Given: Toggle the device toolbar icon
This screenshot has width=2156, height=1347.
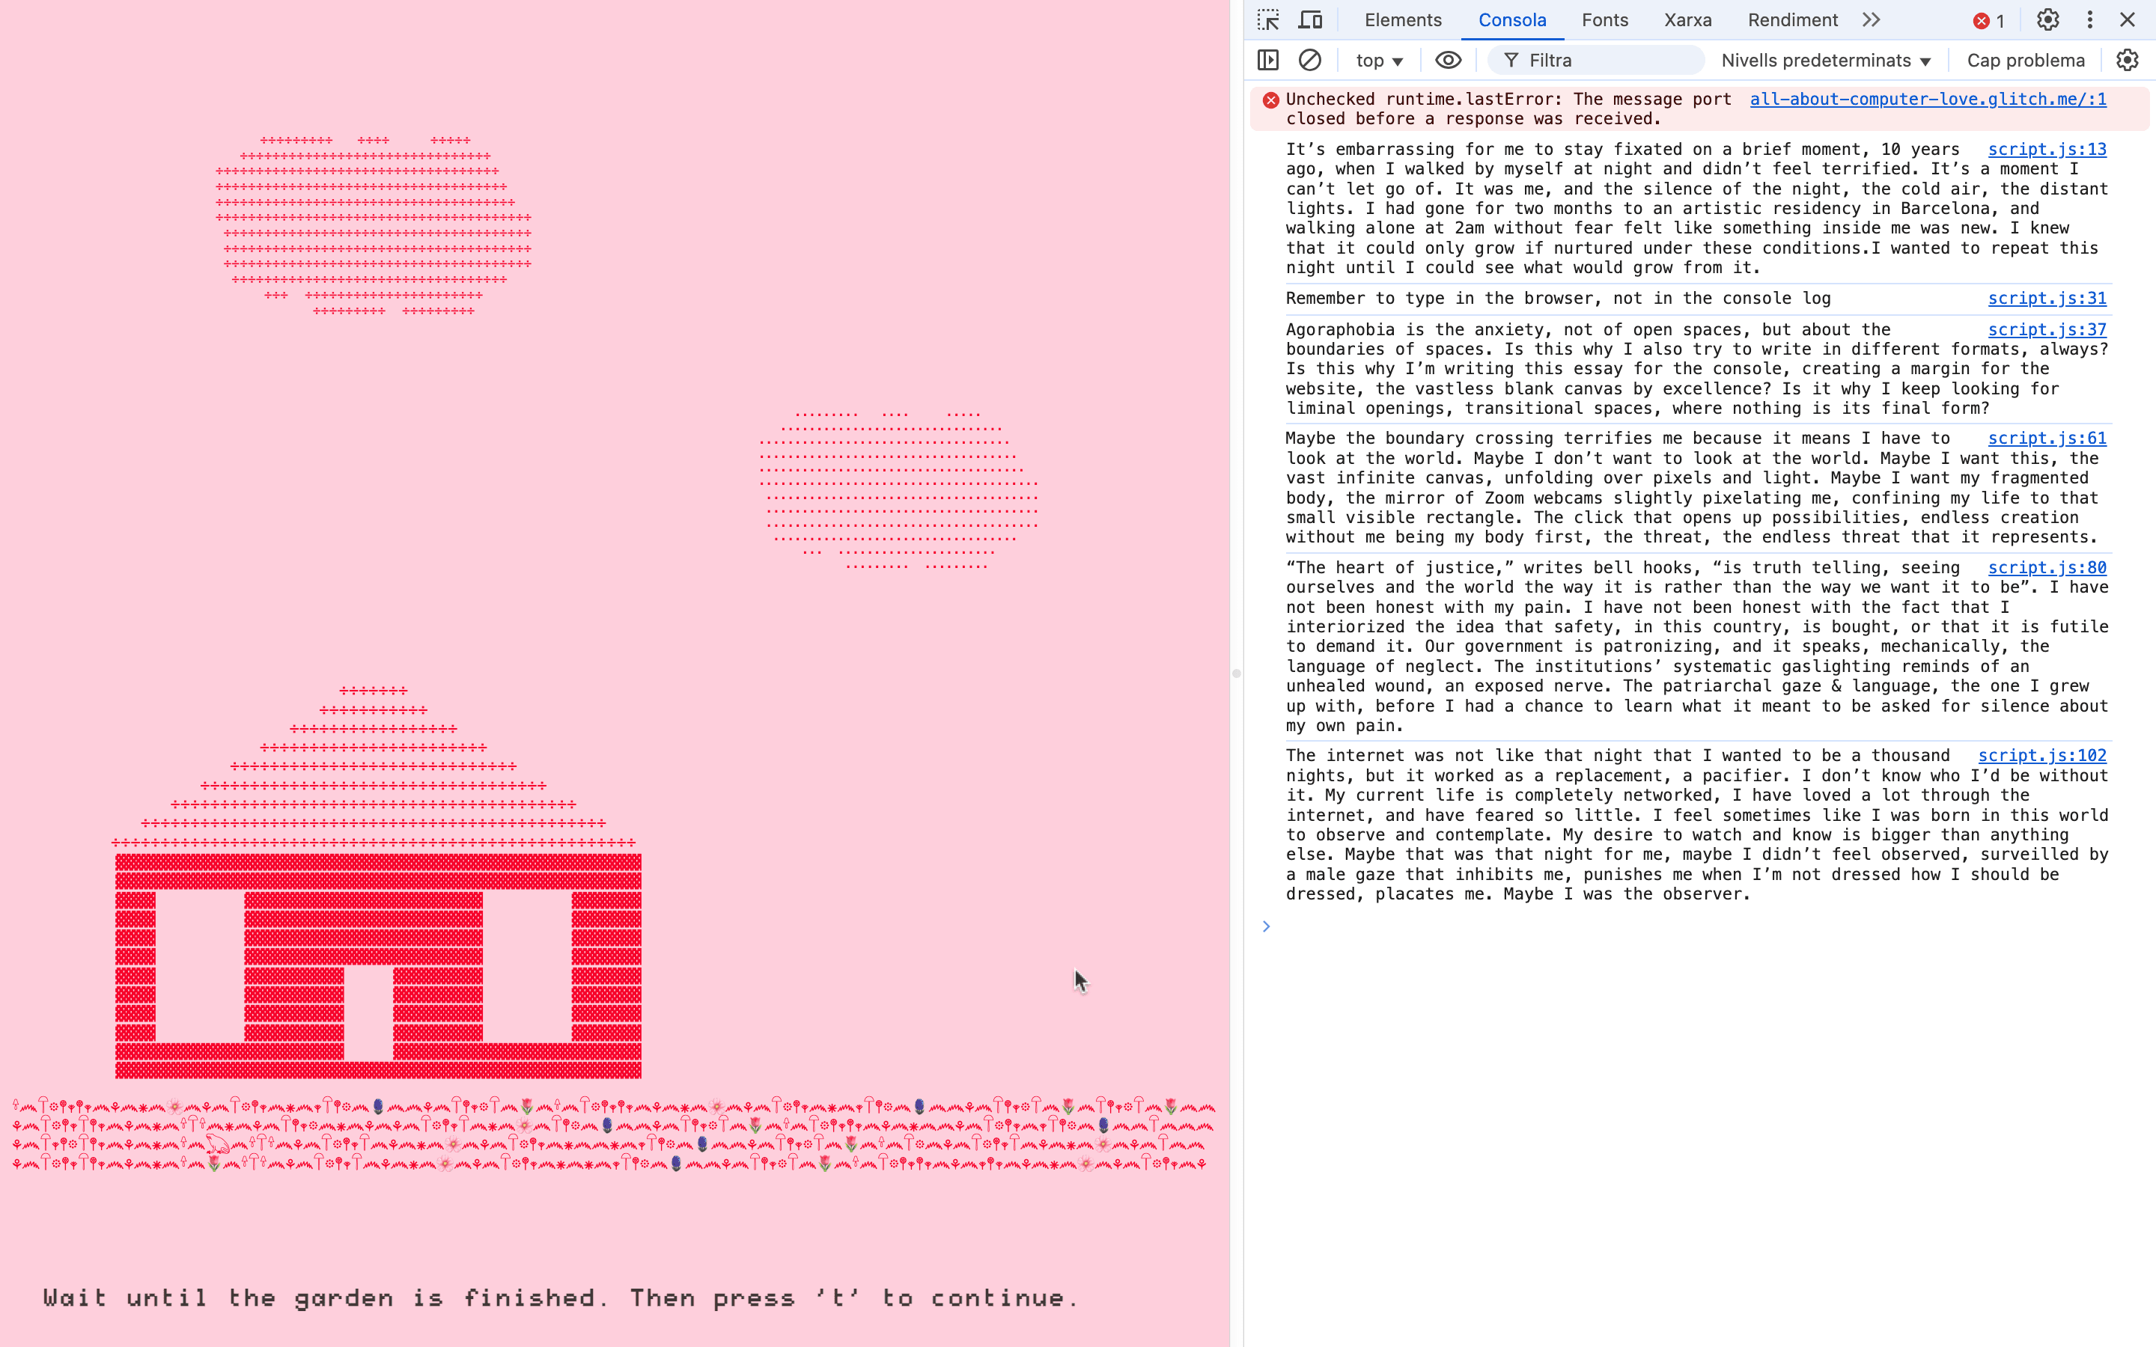Looking at the screenshot, I should pos(1309,19).
